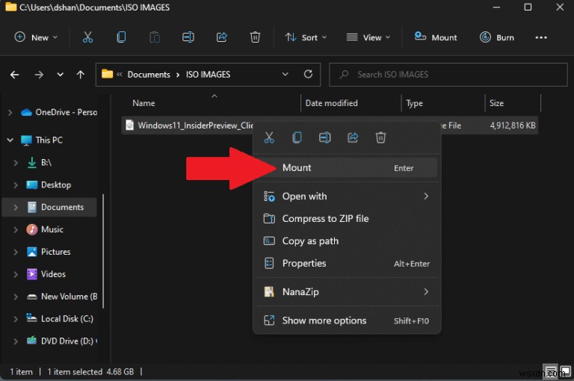Switch to large icons view in the status bar
The image size is (574, 381).
click(x=565, y=371)
